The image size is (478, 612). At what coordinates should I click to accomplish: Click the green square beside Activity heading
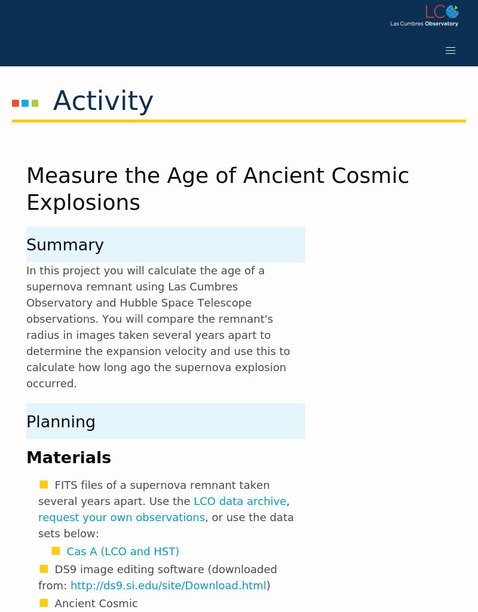[35, 103]
